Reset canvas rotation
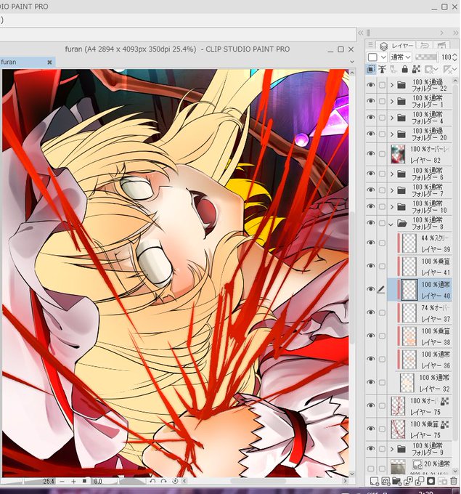This screenshot has height=494, width=461. (175, 481)
